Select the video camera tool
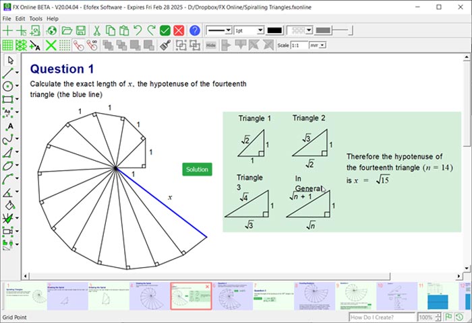The image size is (472, 323). pos(8,231)
